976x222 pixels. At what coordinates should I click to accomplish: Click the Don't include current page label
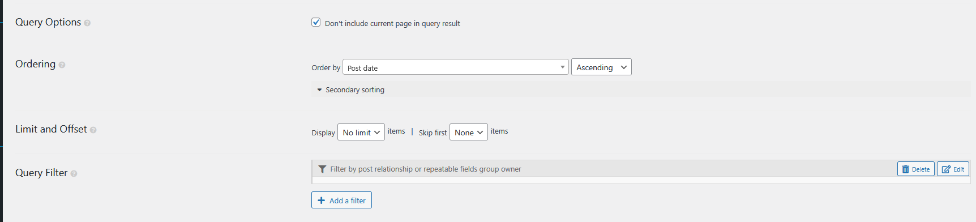tap(392, 23)
